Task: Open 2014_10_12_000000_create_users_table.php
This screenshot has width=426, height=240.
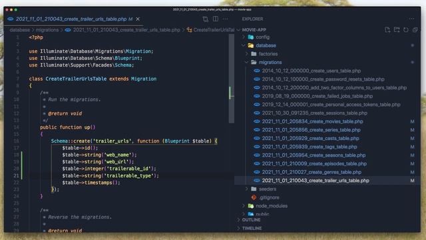Action: [312, 71]
